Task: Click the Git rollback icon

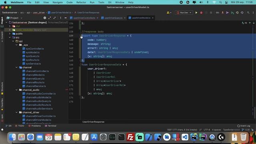Action: pos(242,12)
